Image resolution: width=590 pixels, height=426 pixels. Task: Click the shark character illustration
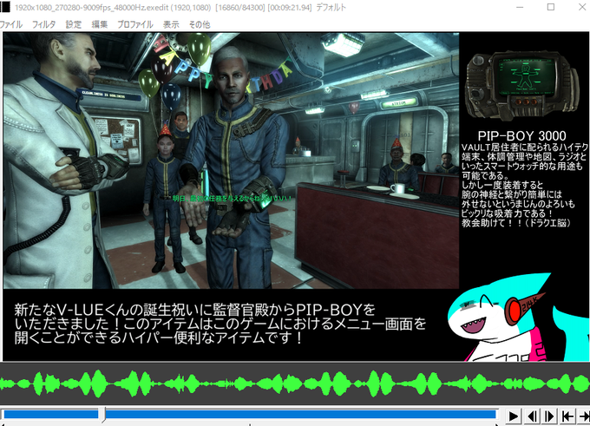pyautogui.click(x=519, y=317)
